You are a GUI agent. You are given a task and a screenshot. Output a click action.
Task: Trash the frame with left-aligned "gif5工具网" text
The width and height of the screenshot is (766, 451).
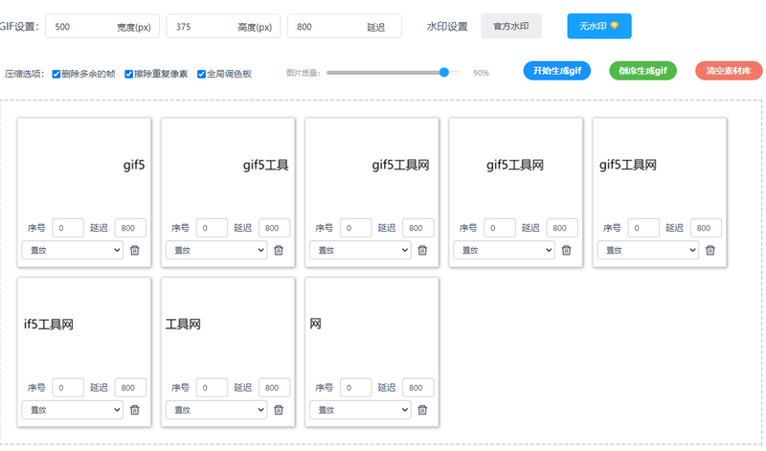(710, 250)
